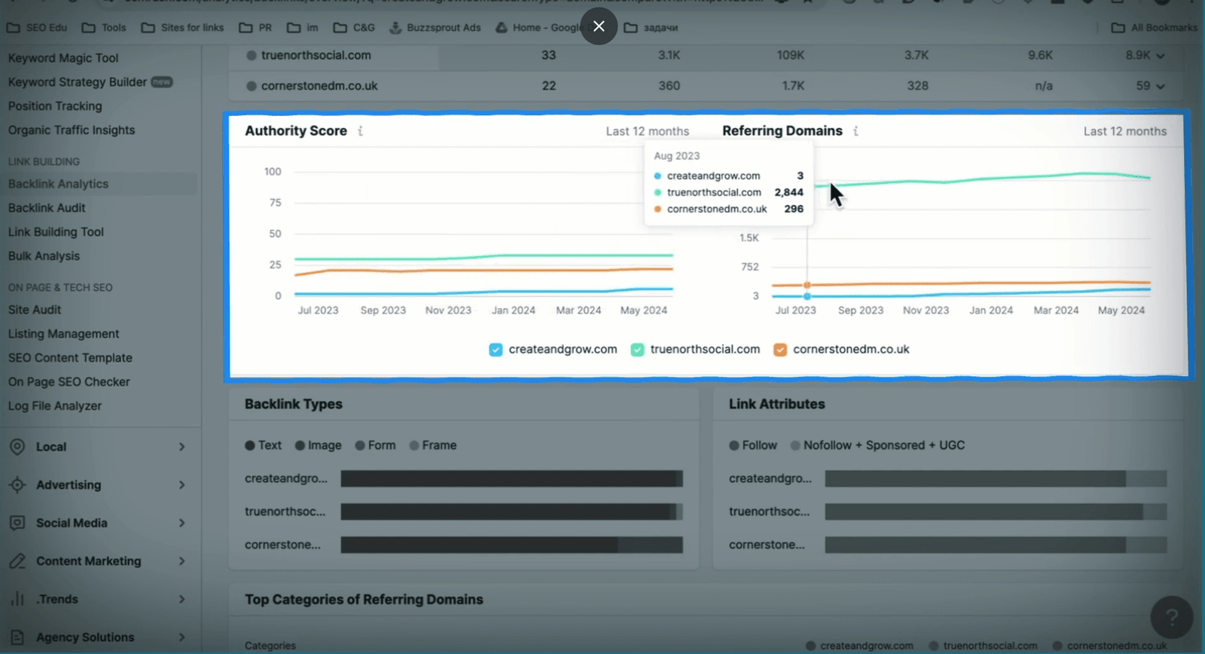Expand the Advertising menu chevron
This screenshot has width=1205, height=654.
(x=182, y=485)
